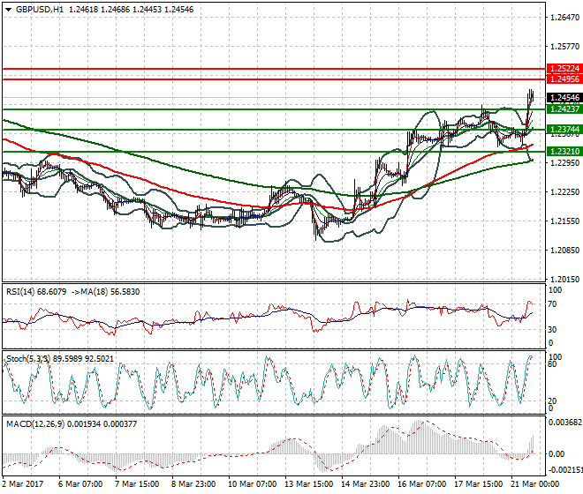Select the 7 Mar 15:00 time label
The width and height of the screenshot is (583, 494).
pyautogui.click(x=137, y=484)
